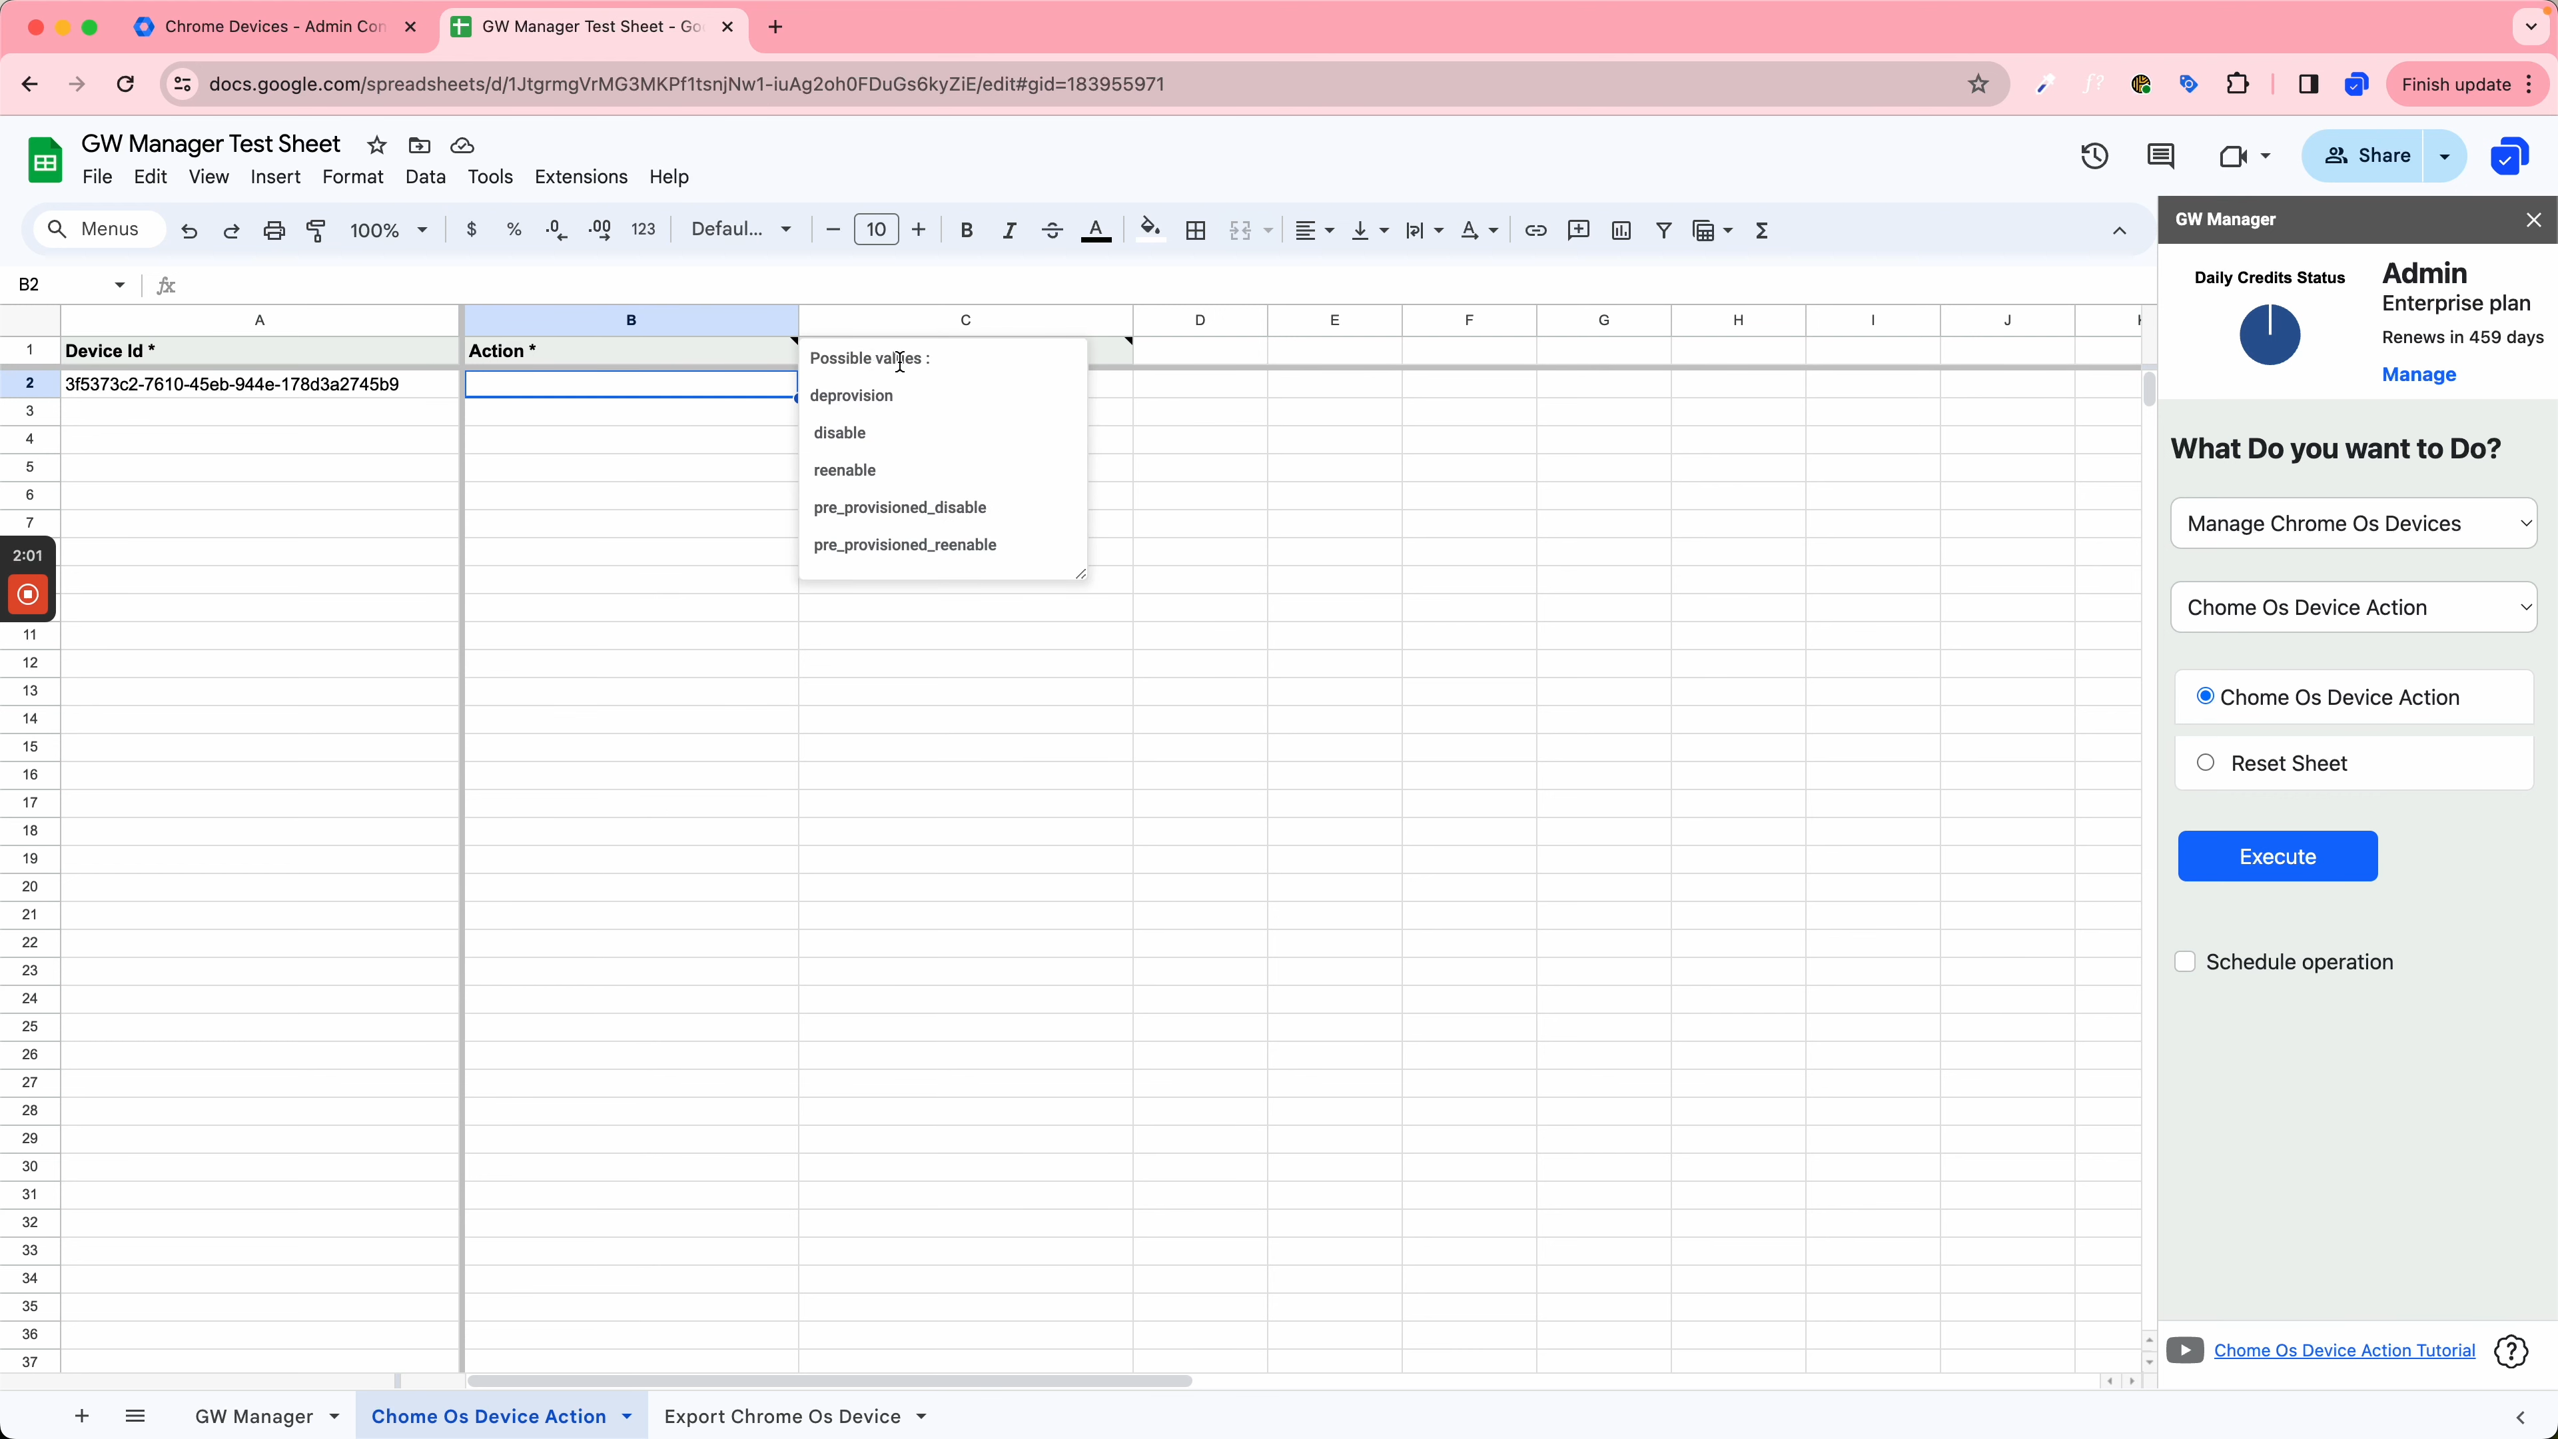This screenshot has width=2558, height=1439.
Task: Click the YouTube tutorial video icon
Action: pos(2185,1350)
